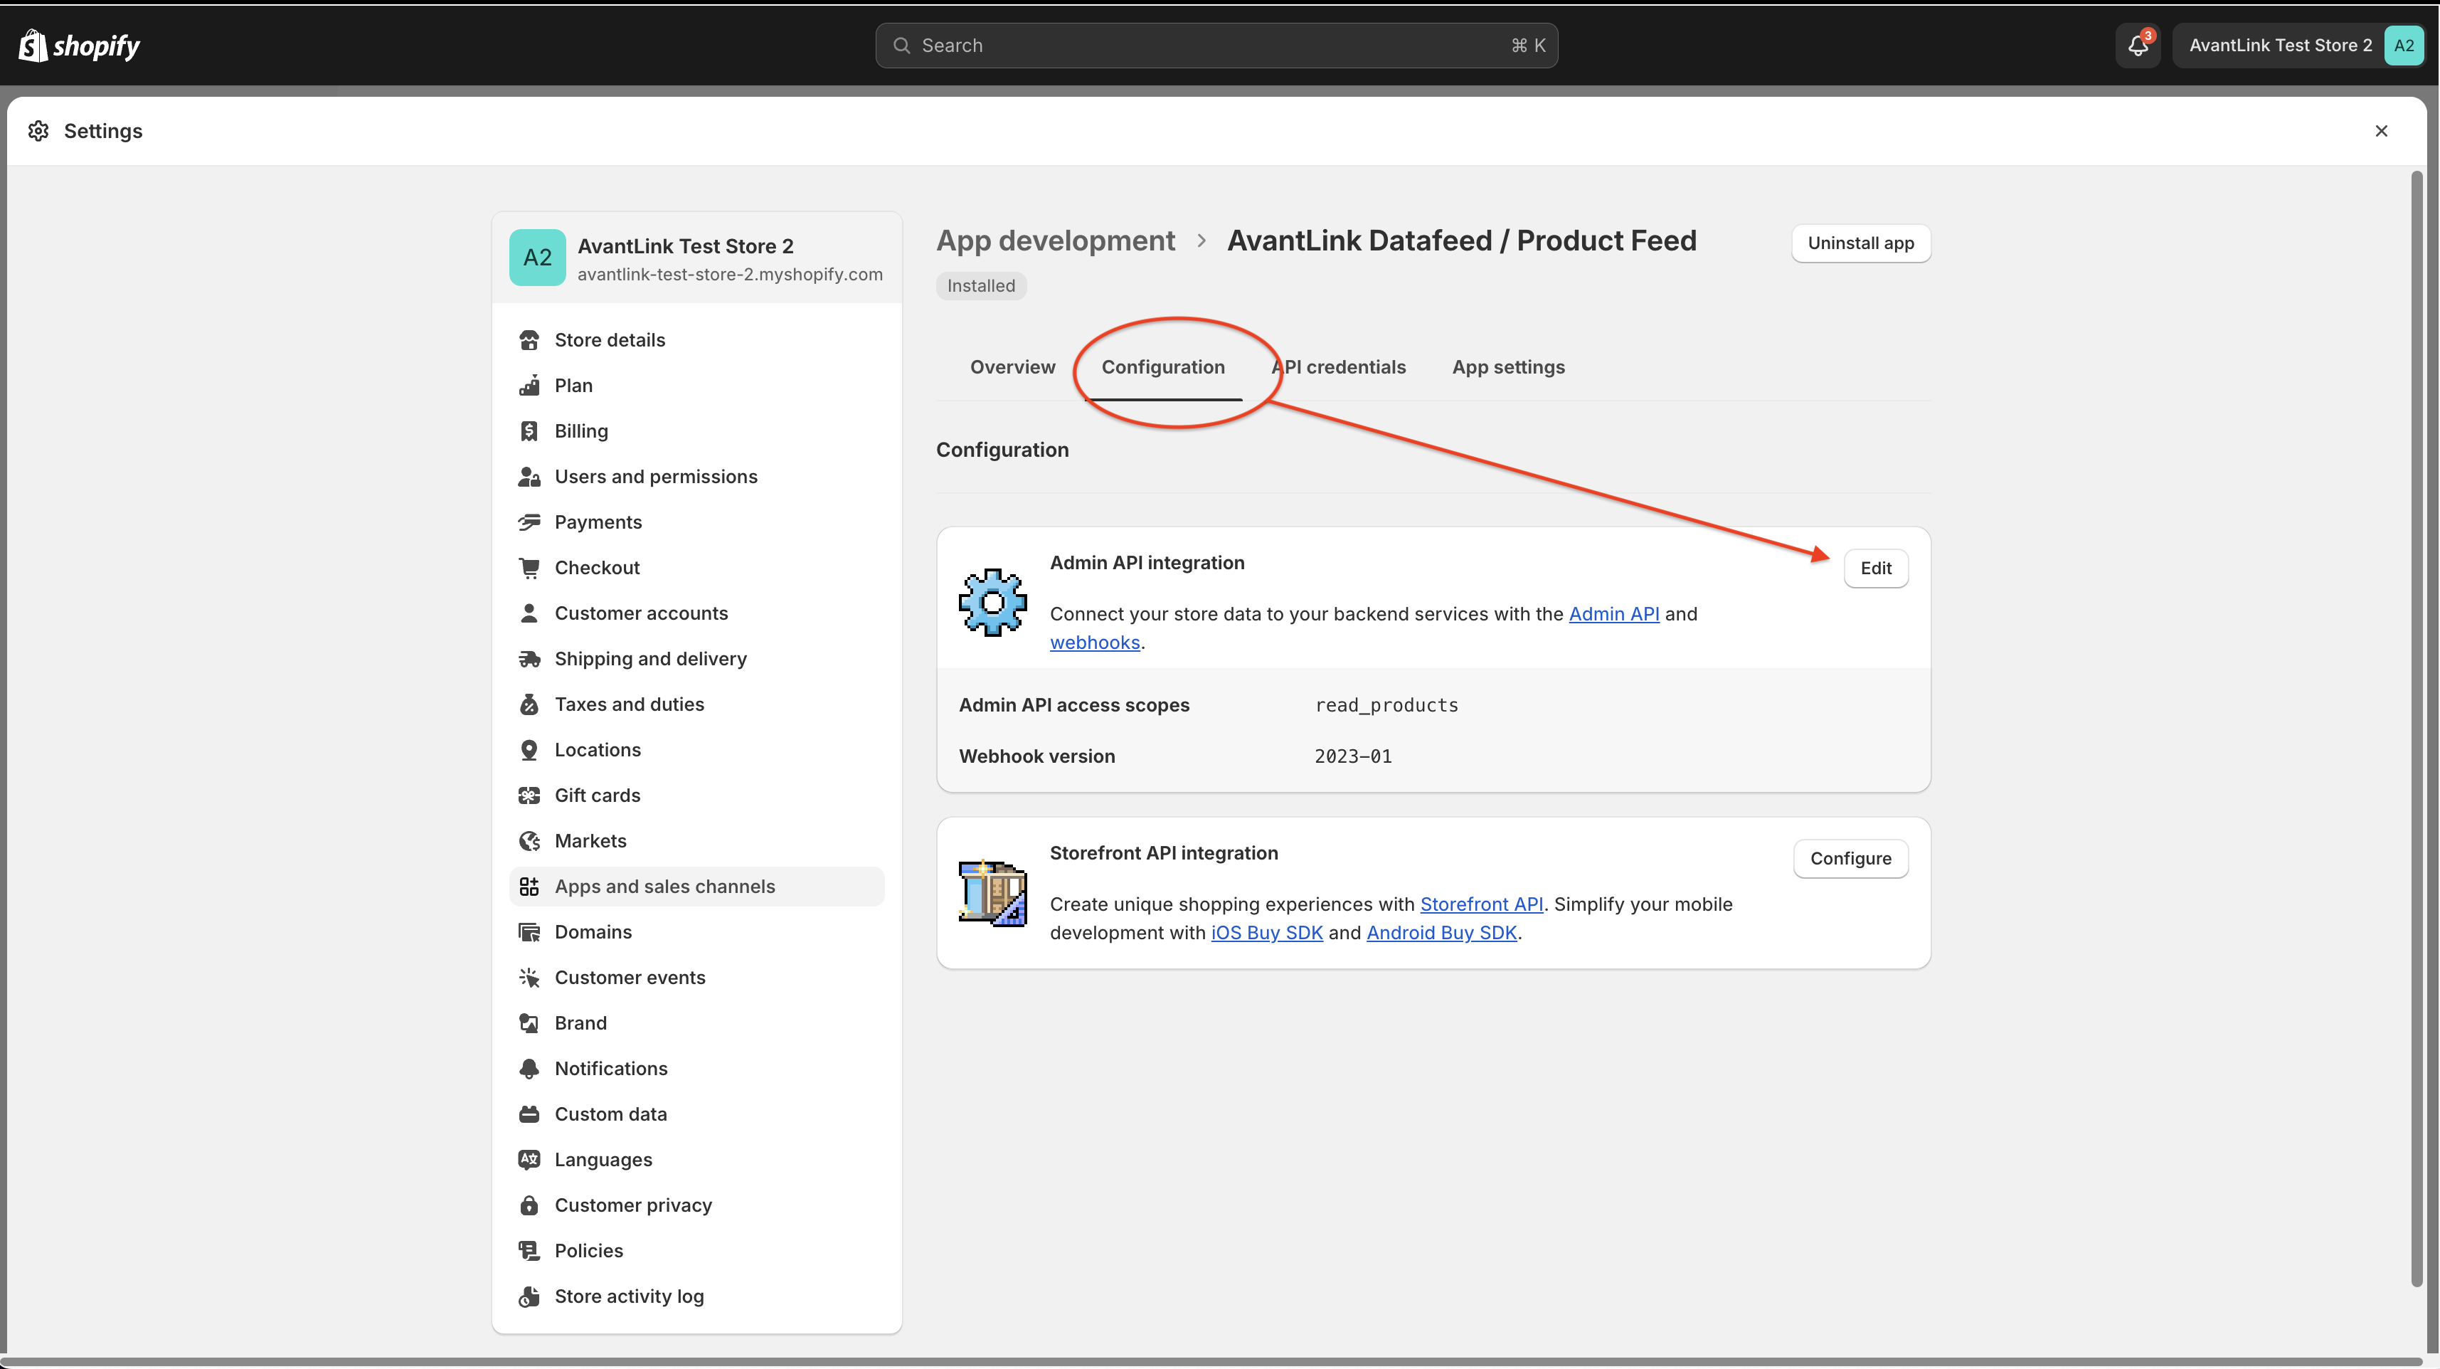
Task: Open the webhooks link
Action: [1094, 643]
